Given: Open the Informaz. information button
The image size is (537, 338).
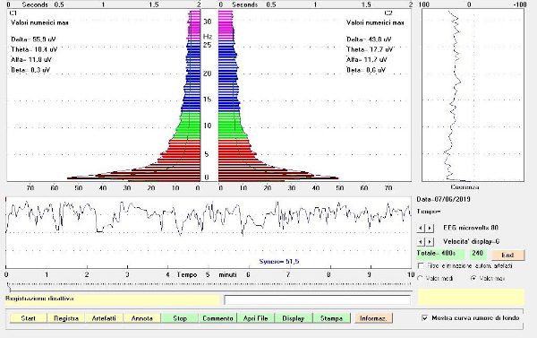Looking at the screenshot, I should tap(373, 318).
